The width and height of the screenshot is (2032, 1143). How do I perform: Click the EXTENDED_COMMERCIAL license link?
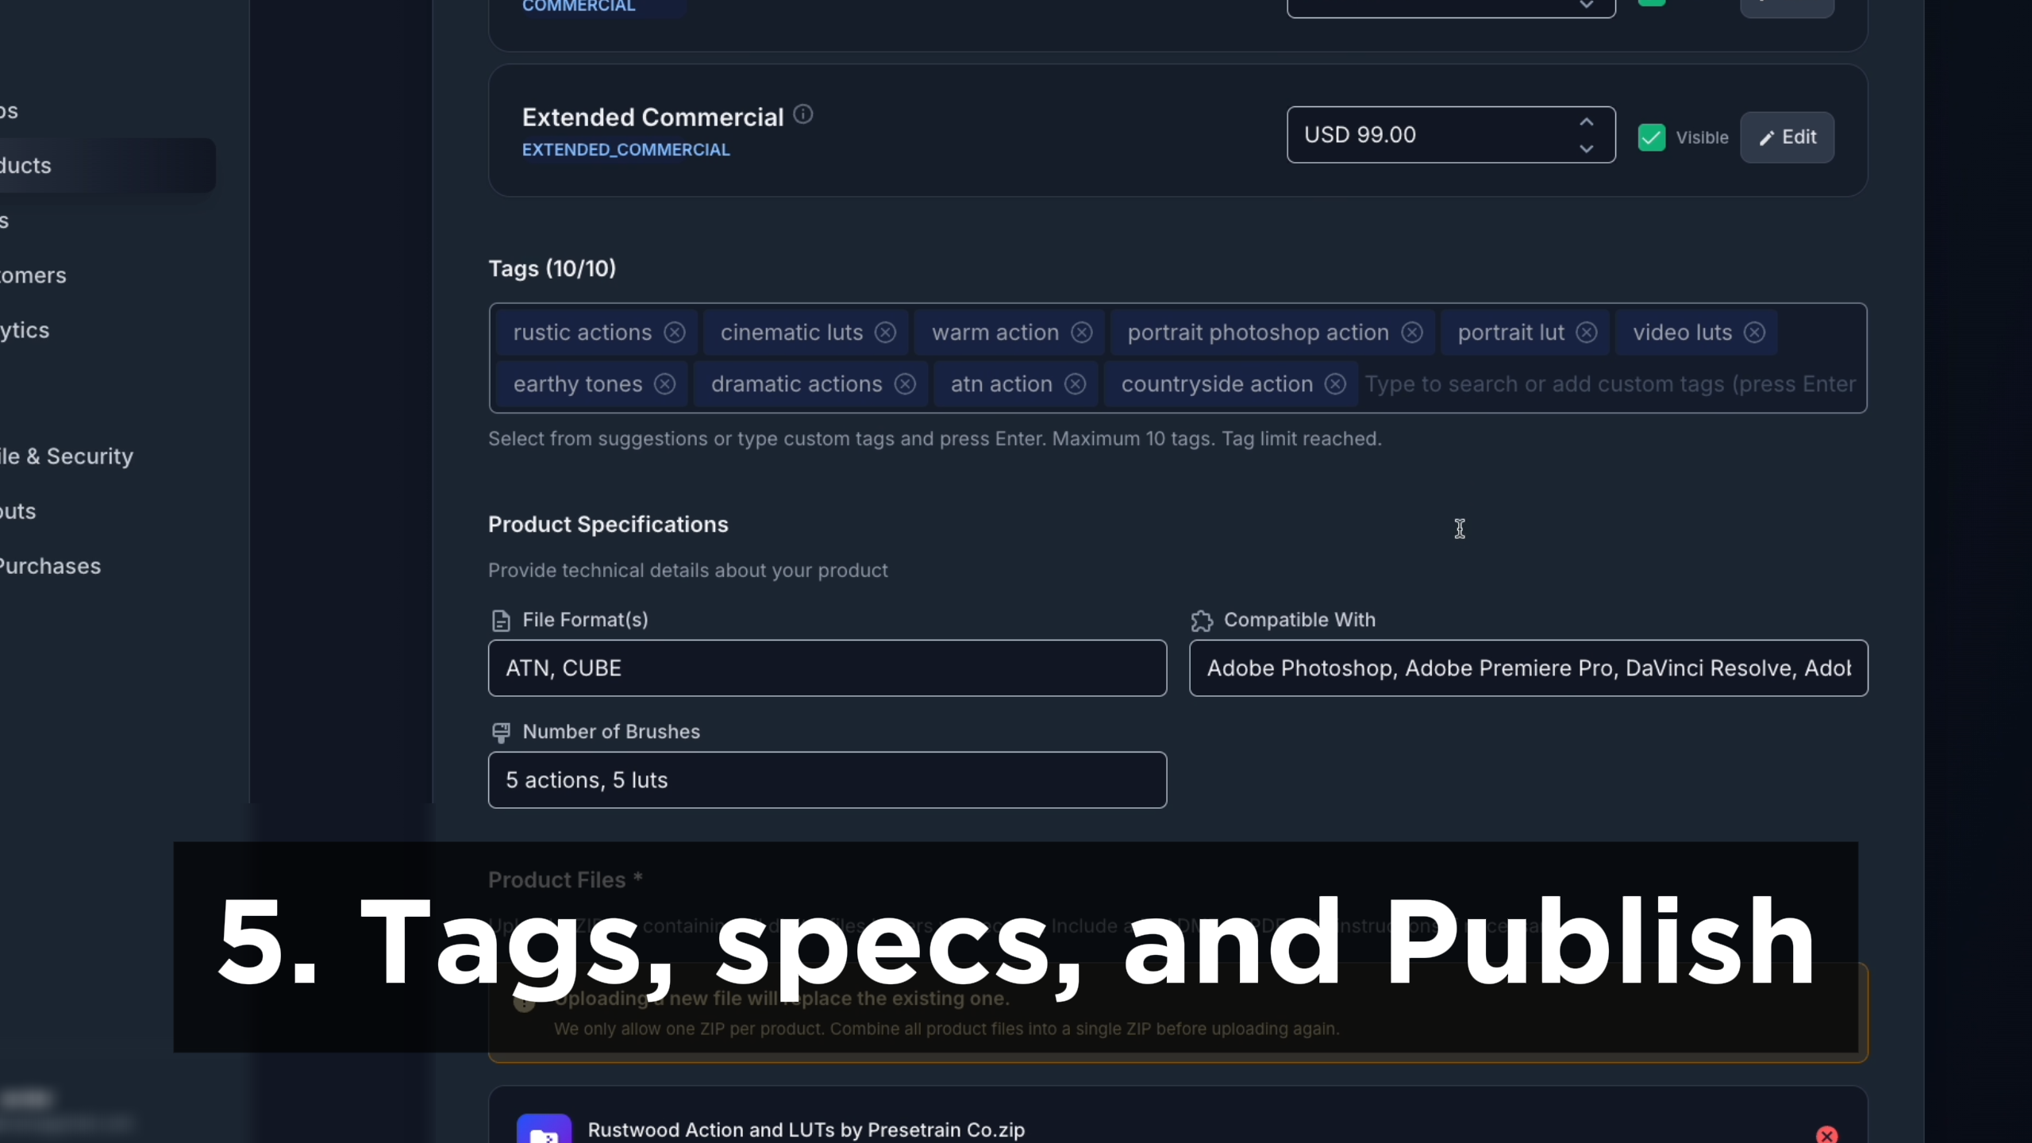pos(625,150)
